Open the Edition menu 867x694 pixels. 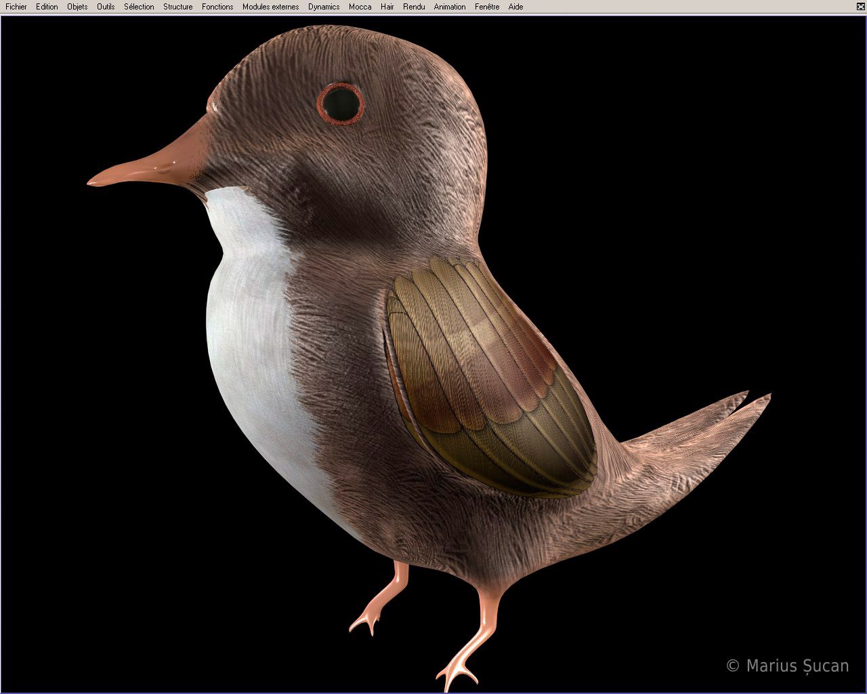[x=47, y=7]
